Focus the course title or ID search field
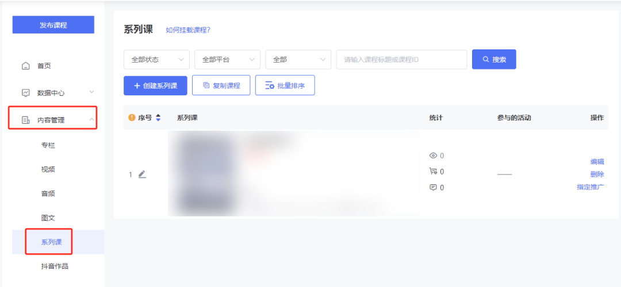This screenshot has width=621, height=287. point(401,60)
